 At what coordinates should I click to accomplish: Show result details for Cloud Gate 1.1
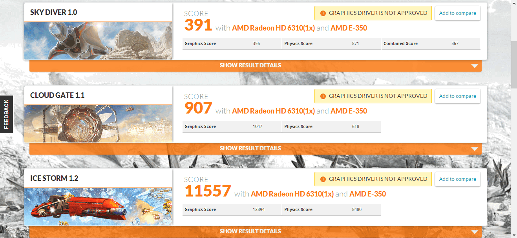pos(256,149)
